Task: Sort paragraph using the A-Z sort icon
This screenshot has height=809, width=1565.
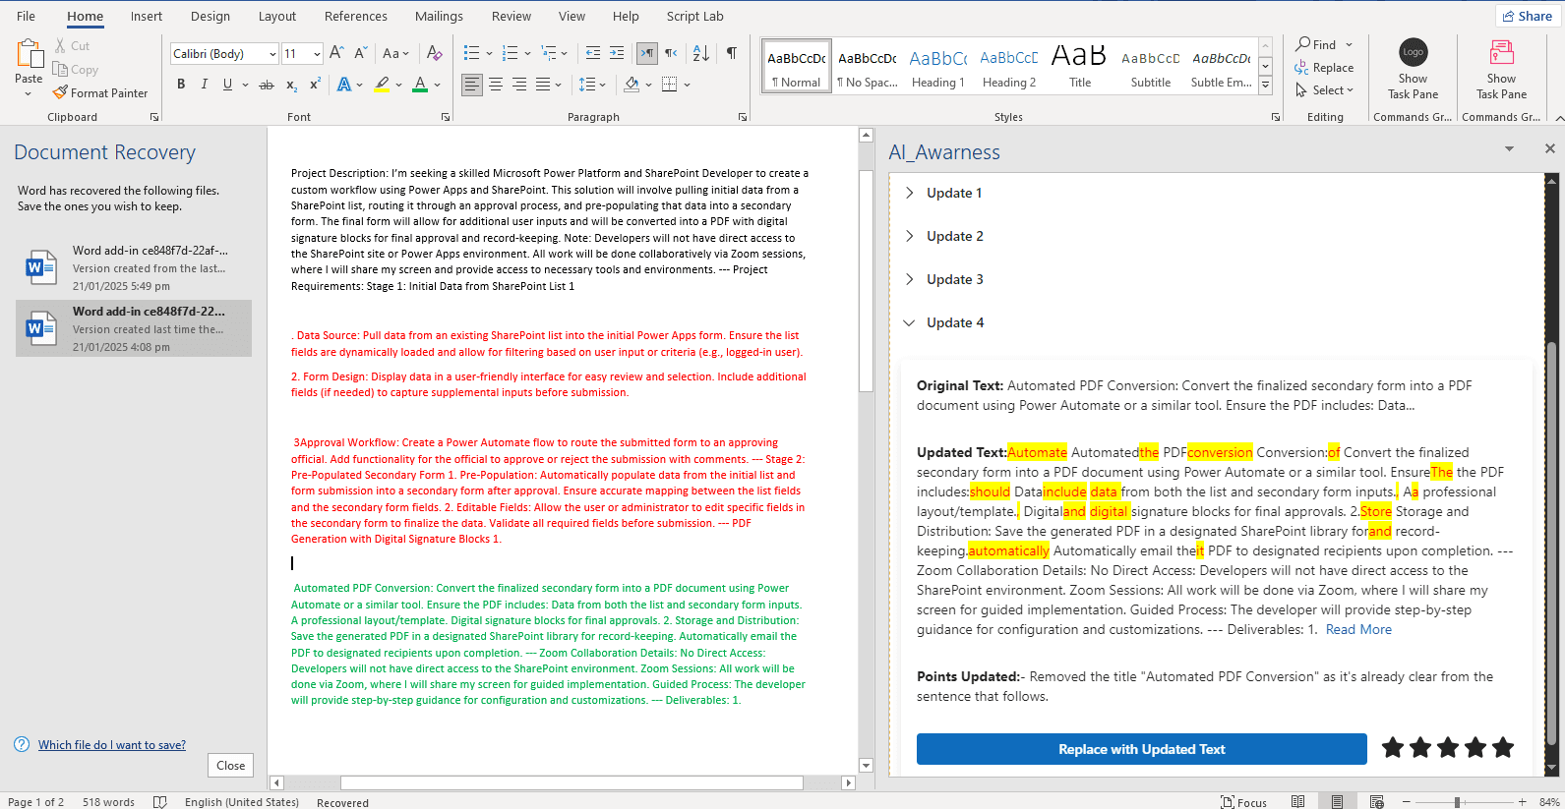Action: pyautogui.click(x=701, y=53)
